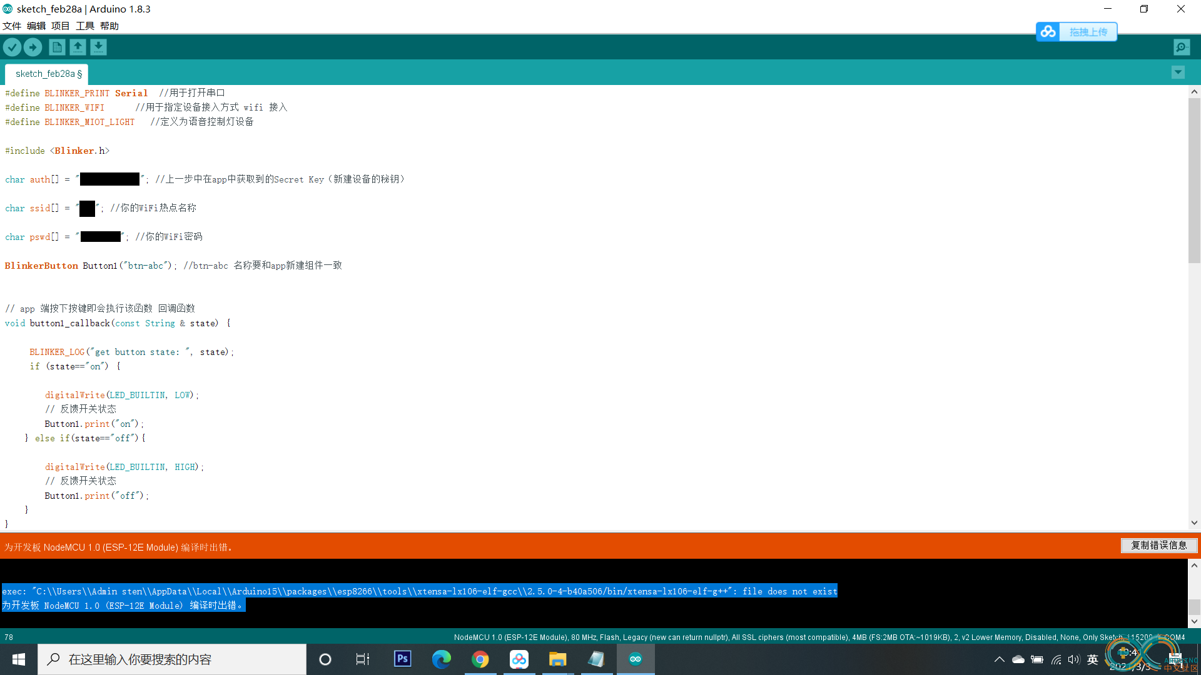Open Baidu Netdisk taskbar icon
The height and width of the screenshot is (675, 1201).
pos(519,659)
